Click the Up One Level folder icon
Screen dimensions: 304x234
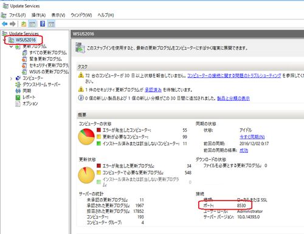click(24, 24)
